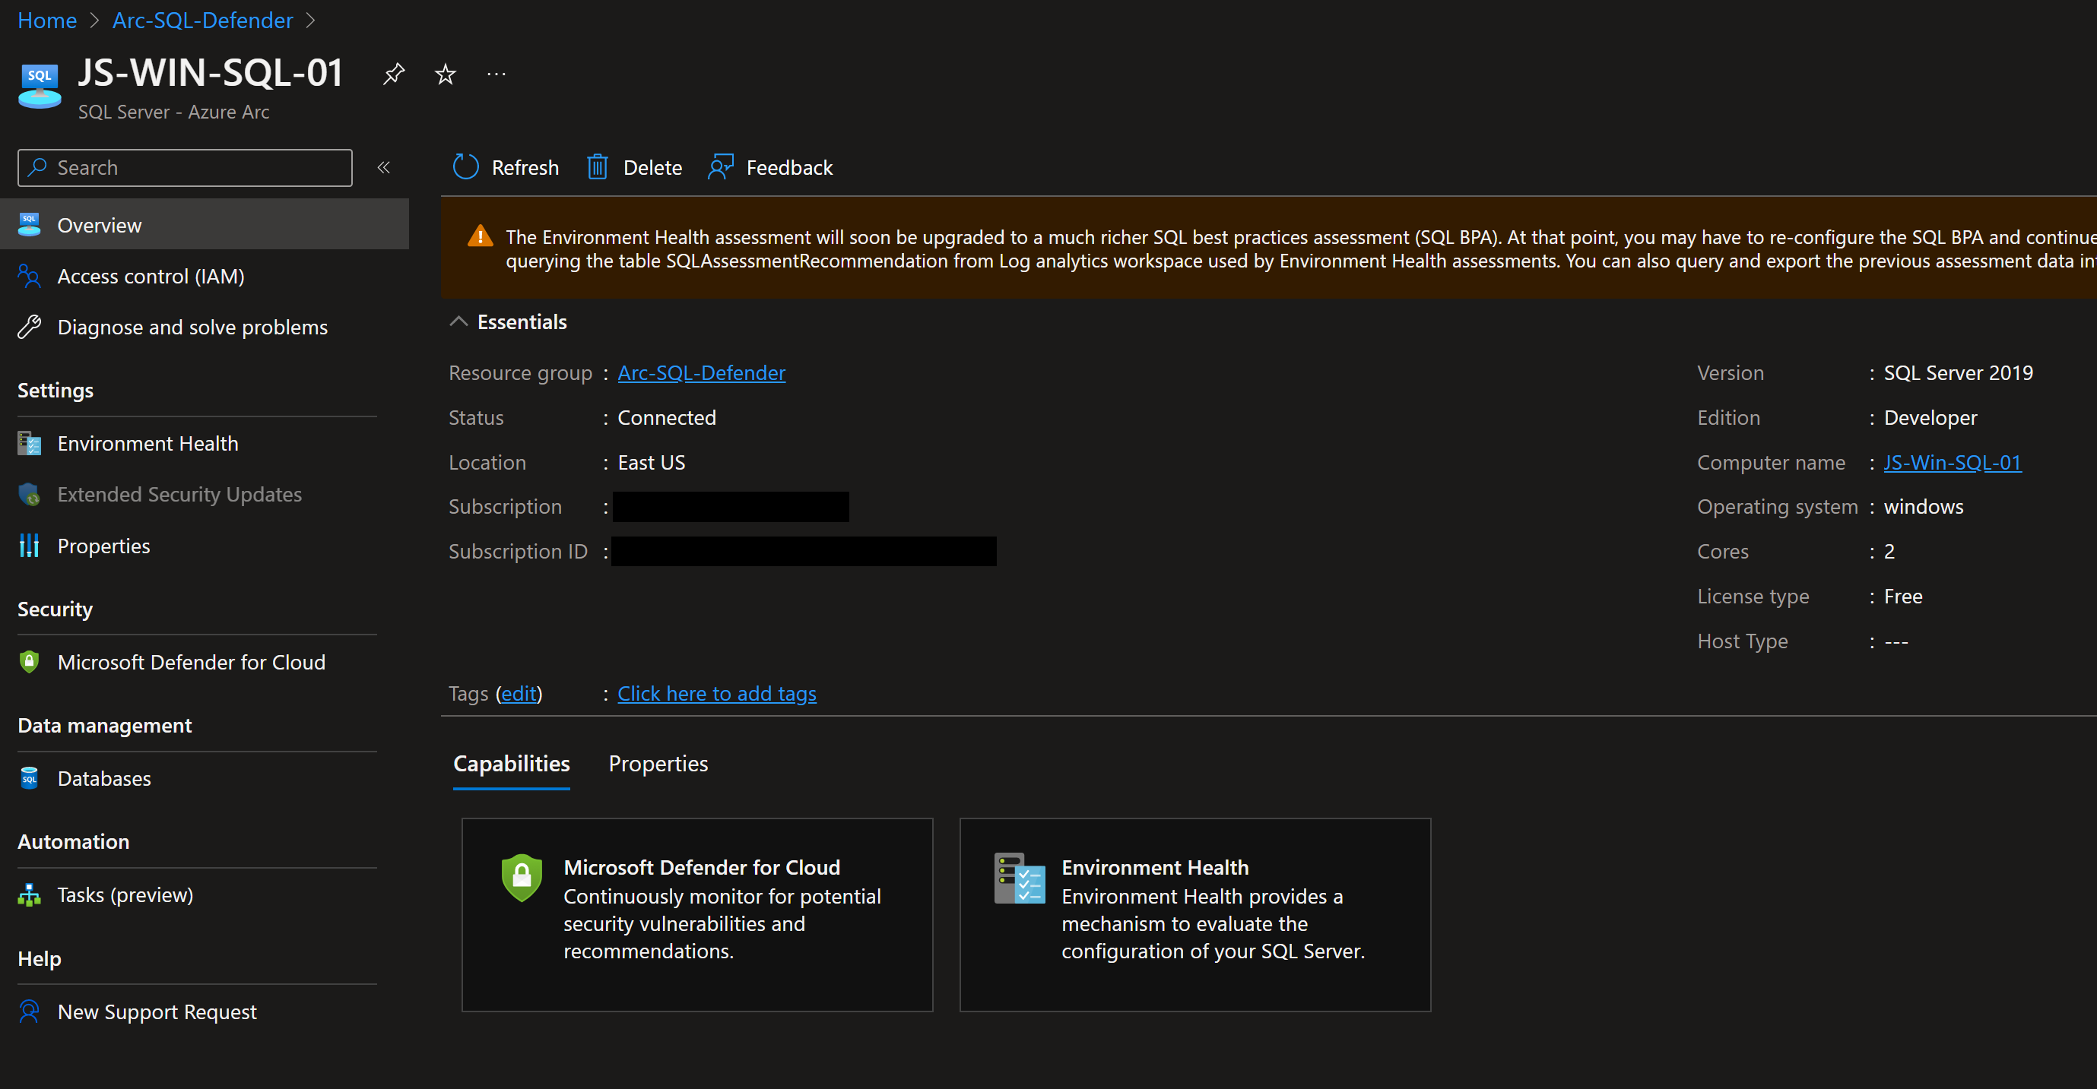The width and height of the screenshot is (2097, 1089).
Task: Click the Access control people icon
Action: [30, 276]
